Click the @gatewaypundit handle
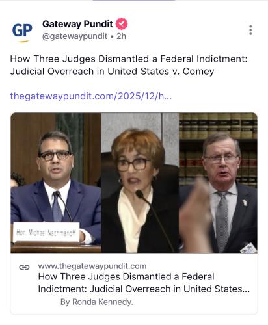The width and height of the screenshot is (268, 325). [75, 36]
